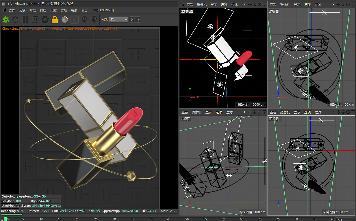Open 查看 menu in perspective viewport (透视视图)
Viewport: 356px width, 221px height.
click(190, 5)
